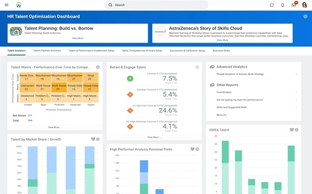Image resolution: width=312 pixels, height=194 pixels.
Task: Click orange indicator beside High Performer Turnover
Action: 130,126
